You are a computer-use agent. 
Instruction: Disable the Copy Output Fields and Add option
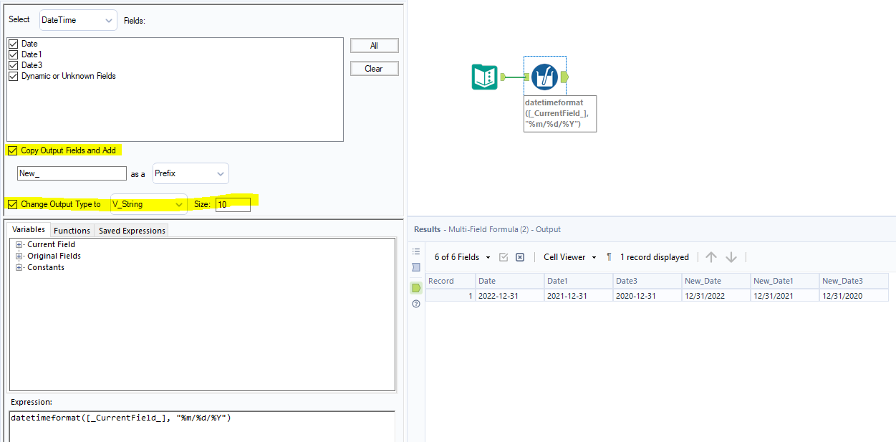pyautogui.click(x=12, y=150)
